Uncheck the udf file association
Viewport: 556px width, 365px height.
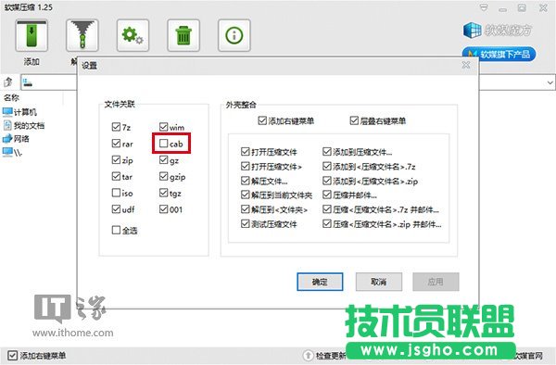[116, 209]
